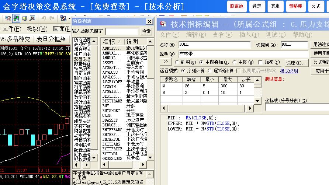Screen dimensions: 329x185
Task: Open the 模式说明 link
Action: point(289,71)
